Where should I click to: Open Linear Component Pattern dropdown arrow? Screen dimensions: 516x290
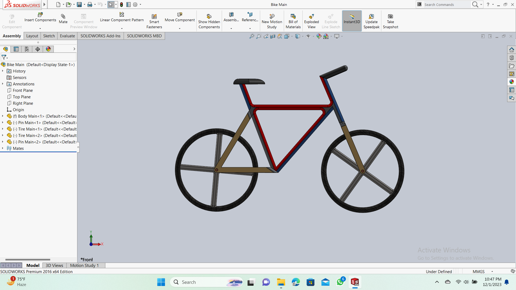tap(122, 28)
